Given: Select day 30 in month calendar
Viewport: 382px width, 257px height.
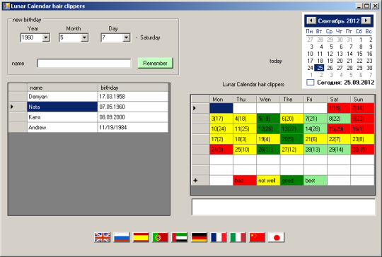Looking at the screenshot, I should coord(369,68).
